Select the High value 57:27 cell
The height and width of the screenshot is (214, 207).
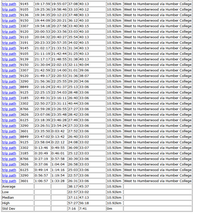[73, 203]
